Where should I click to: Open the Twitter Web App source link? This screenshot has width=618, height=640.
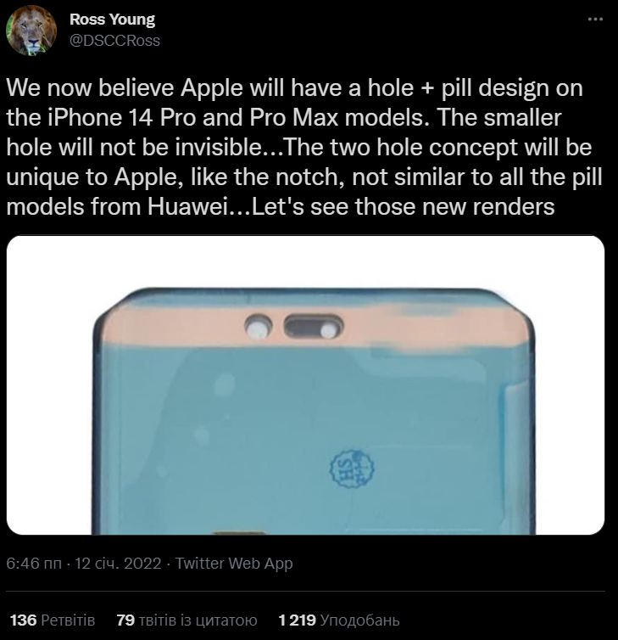click(x=234, y=564)
